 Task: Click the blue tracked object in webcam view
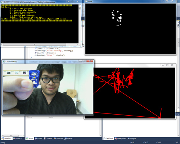tap(34, 78)
